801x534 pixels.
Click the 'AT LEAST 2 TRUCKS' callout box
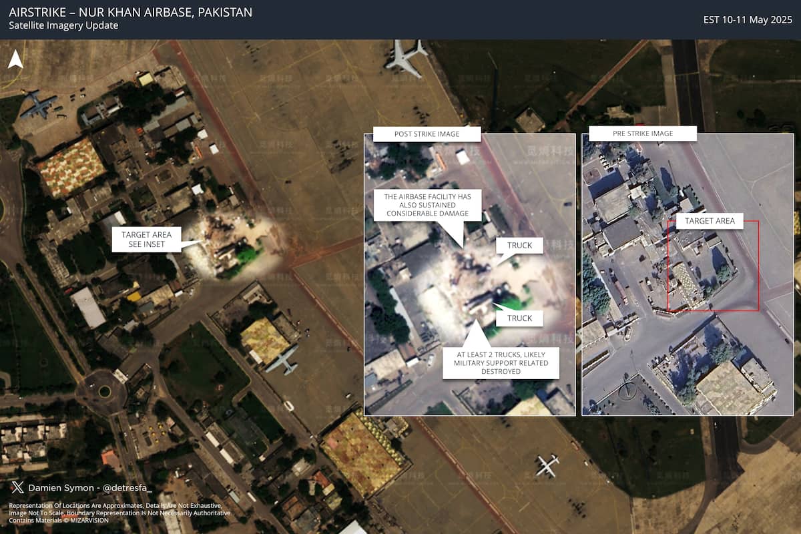[501, 362]
